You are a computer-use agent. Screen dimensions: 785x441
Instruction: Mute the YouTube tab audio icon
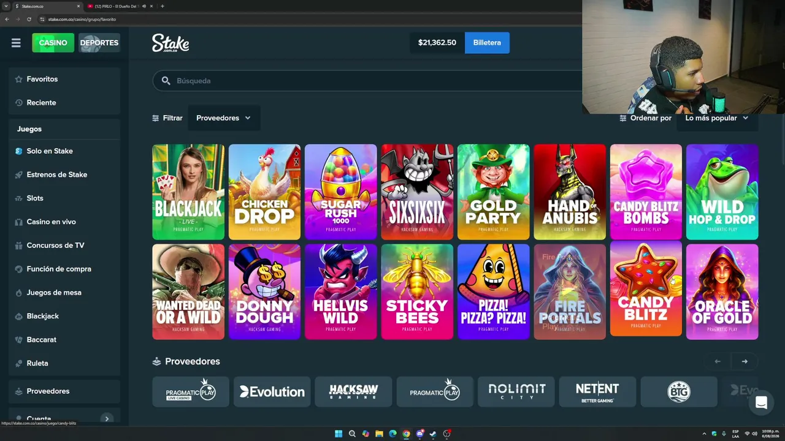[144, 6]
